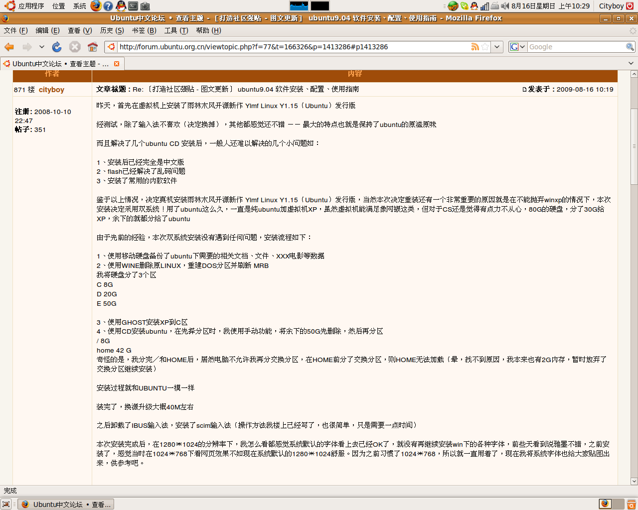The width and height of the screenshot is (638, 510).
Task: Open the trash icon in bottom panel
Action: coord(631,504)
